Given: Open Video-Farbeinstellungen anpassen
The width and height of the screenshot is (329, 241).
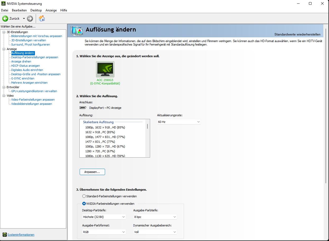Looking at the screenshot, I should point(33,100).
